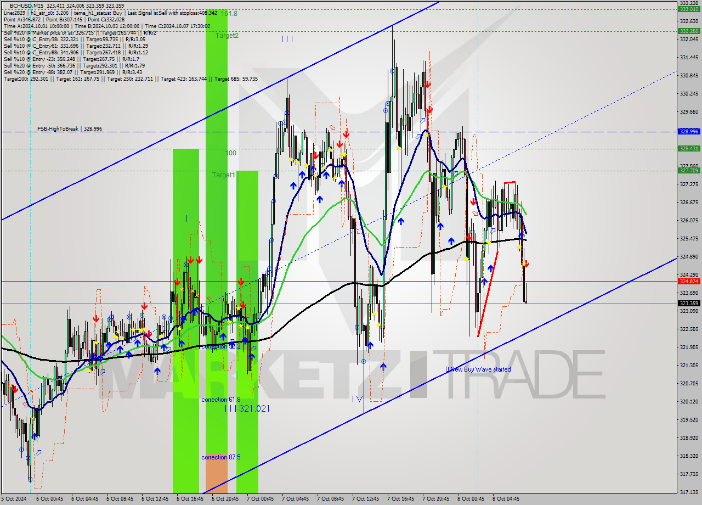Click the Target100: 292.301 summary line
Viewport: 702px width, 505px height.
[131, 78]
